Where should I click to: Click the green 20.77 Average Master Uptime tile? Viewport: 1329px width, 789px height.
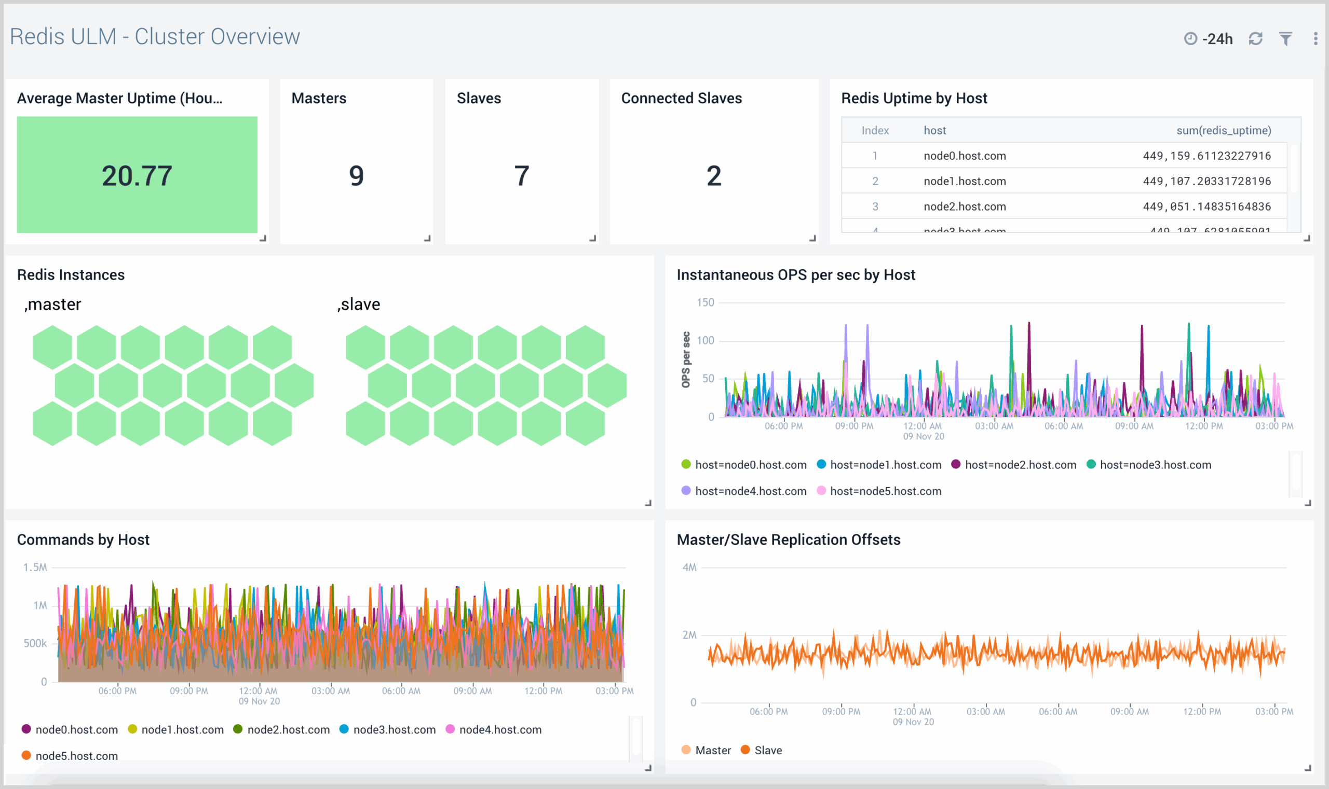pyautogui.click(x=138, y=175)
